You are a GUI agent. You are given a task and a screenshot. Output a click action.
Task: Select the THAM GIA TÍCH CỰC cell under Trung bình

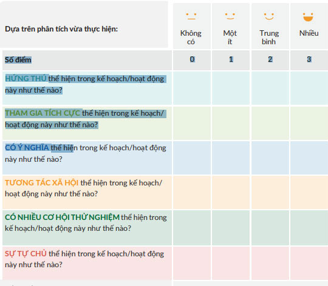click(x=270, y=123)
